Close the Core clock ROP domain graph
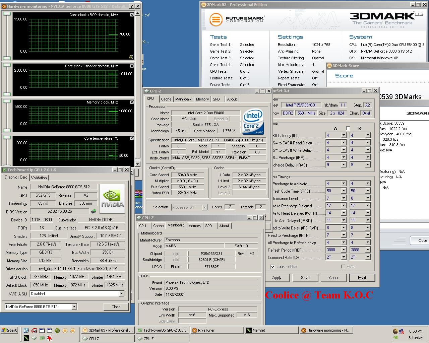This screenshot has height=343, width=429. point(132,15)
